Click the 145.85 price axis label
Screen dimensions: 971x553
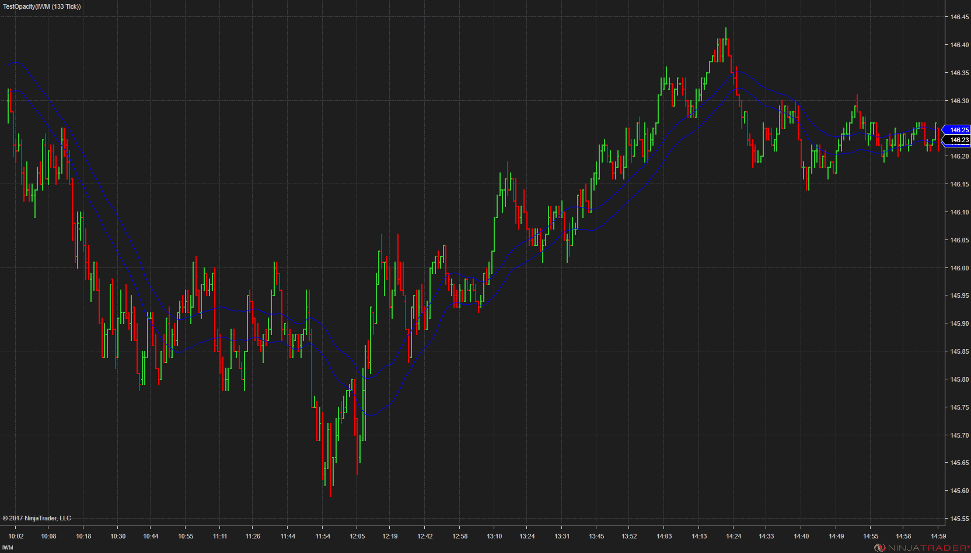pyautogui.click(x=959, y=351)
